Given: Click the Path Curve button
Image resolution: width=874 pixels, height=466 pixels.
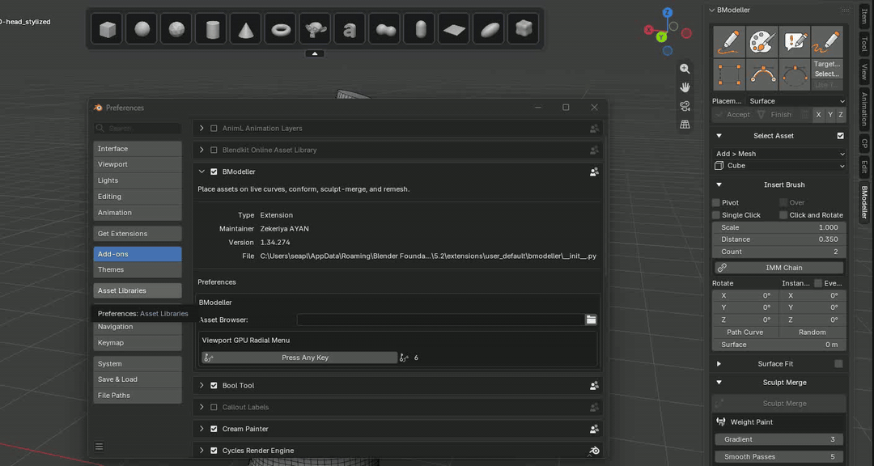Looking at the screenshot, I should coord(745,333).
